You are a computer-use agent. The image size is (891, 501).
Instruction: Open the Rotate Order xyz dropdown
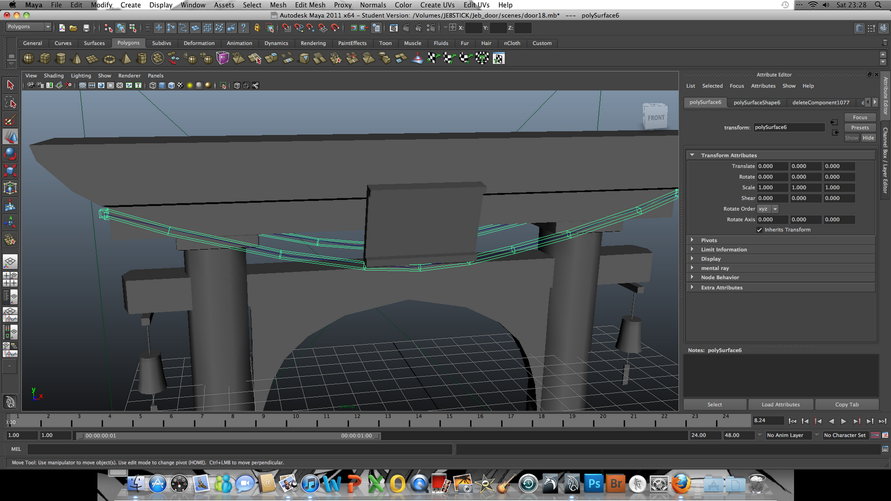pyautogui.click(x=774, y=209)
